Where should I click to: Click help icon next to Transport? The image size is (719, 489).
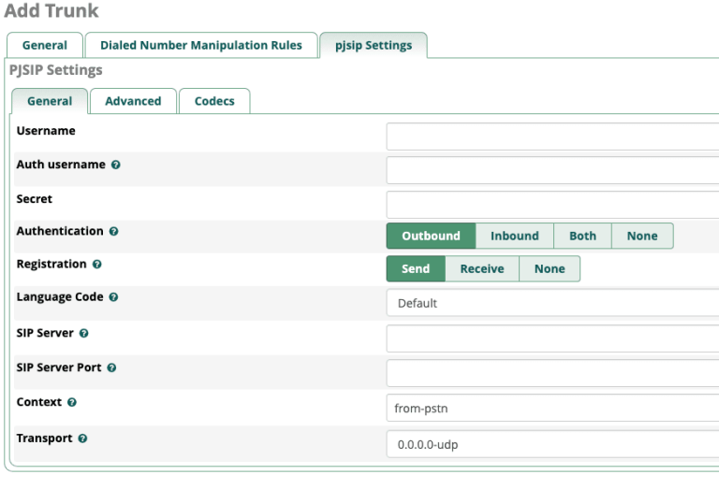click(82, 439)
